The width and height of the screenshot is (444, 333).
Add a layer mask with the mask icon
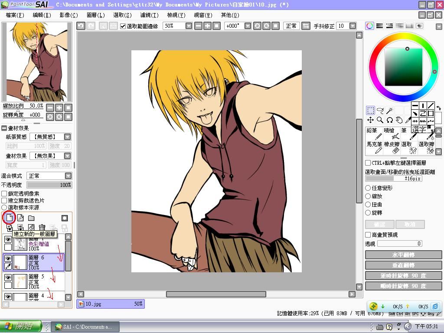[x=65, y=218]
